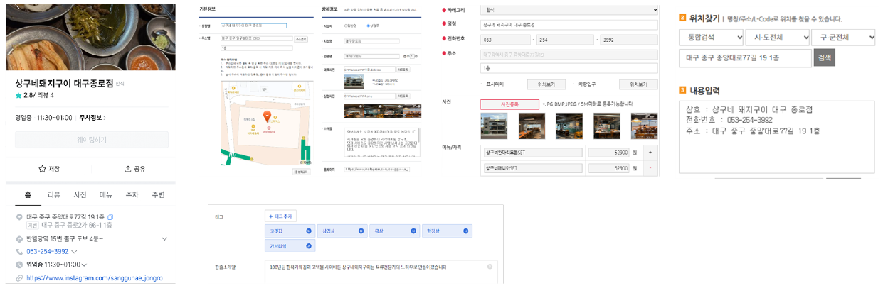The width and height of the screenshot is (883, 293).
Task: Remove menu row with minus button
Action: tap(649, 169)
